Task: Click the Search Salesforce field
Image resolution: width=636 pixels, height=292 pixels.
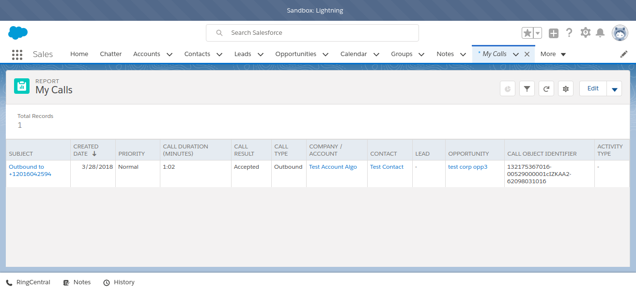Action: [x=312, y=33]
